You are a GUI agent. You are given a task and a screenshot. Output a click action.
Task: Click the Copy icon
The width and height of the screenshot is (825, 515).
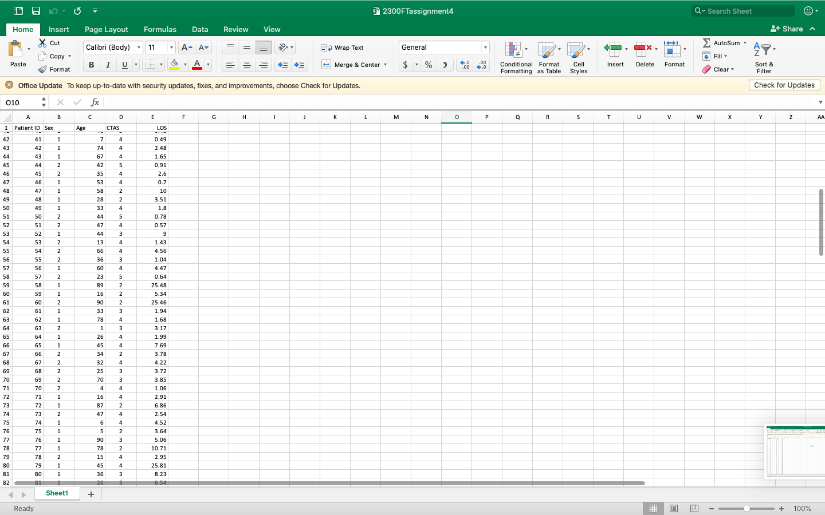click(x=42, y=56)
